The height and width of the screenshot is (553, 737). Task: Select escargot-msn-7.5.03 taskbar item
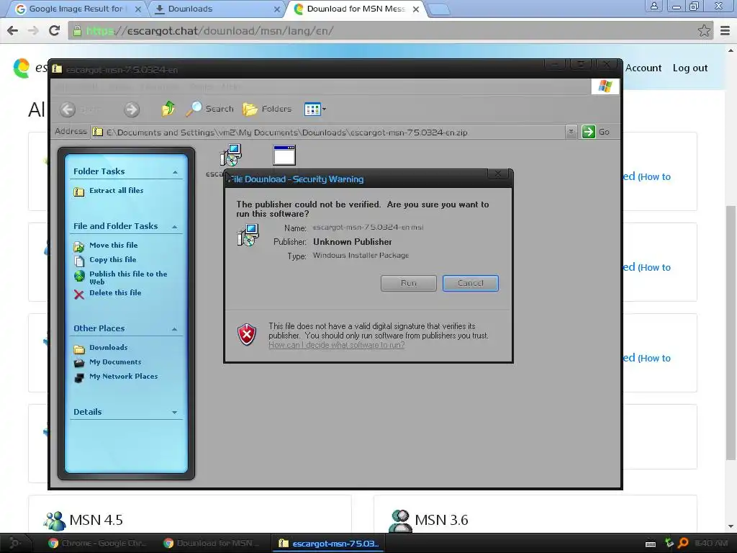pyautogui.click(x=328, y=544)
